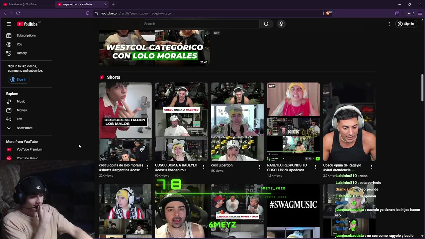425x239 pixels.
Task: Open options for 'coscu opina de lolo morales' short
Action: (148, 167)
